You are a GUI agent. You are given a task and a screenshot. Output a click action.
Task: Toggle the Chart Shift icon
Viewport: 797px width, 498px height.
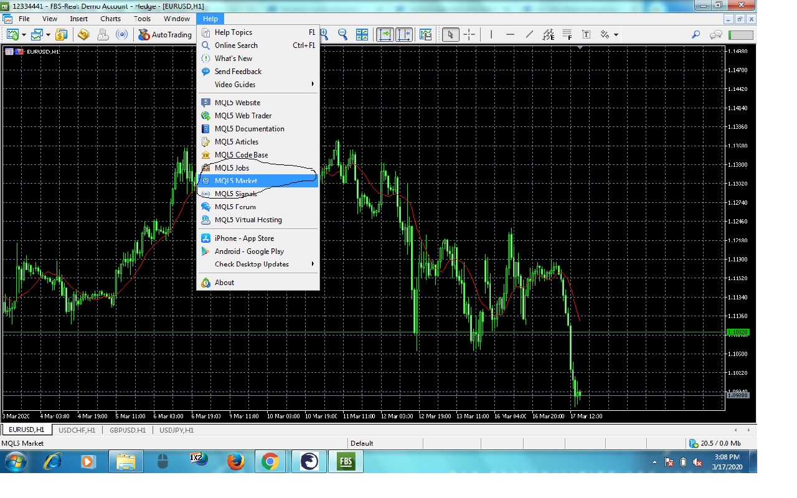click(x=404, y=35)
